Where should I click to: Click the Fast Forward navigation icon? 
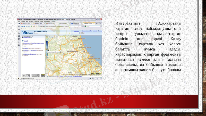pos(29,26)
